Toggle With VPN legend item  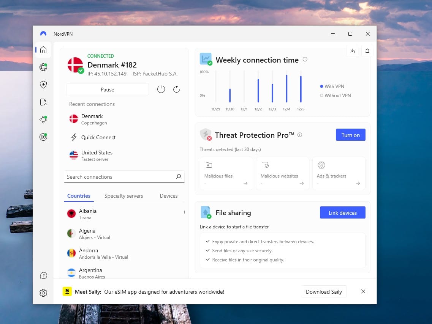[332, 87]
